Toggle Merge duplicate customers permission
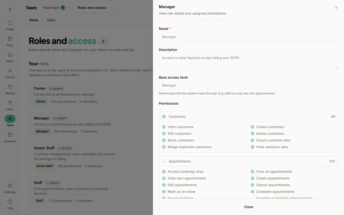344x215 pixels. point(164,147)
